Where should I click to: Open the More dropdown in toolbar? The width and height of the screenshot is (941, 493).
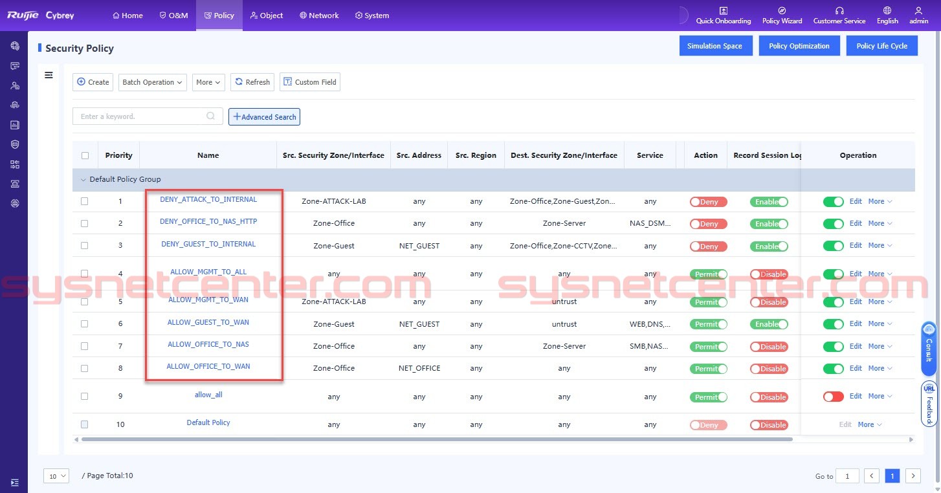coord(208,82)
